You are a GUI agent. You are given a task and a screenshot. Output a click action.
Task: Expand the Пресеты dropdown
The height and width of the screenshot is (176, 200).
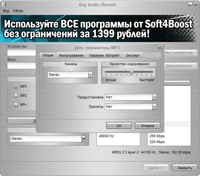(x=154, y=107)
